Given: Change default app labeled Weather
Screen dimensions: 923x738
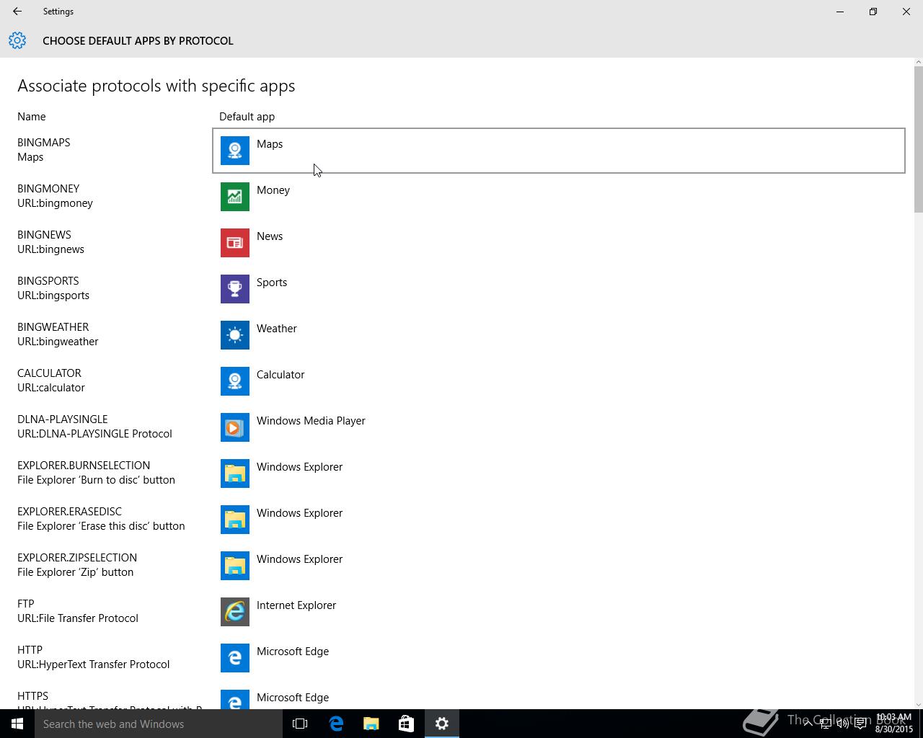Looking at the screenshot, I should [277, 329].
